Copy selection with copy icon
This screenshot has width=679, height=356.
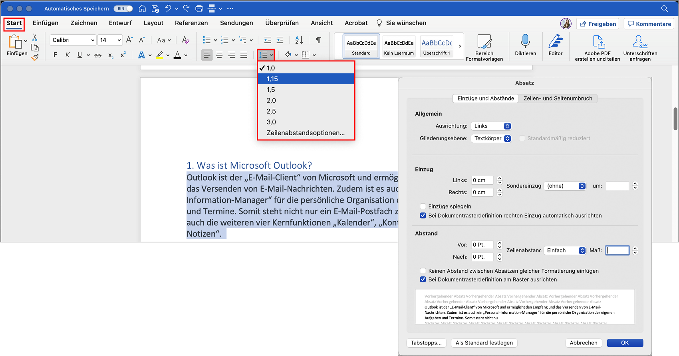click(35, 47)
